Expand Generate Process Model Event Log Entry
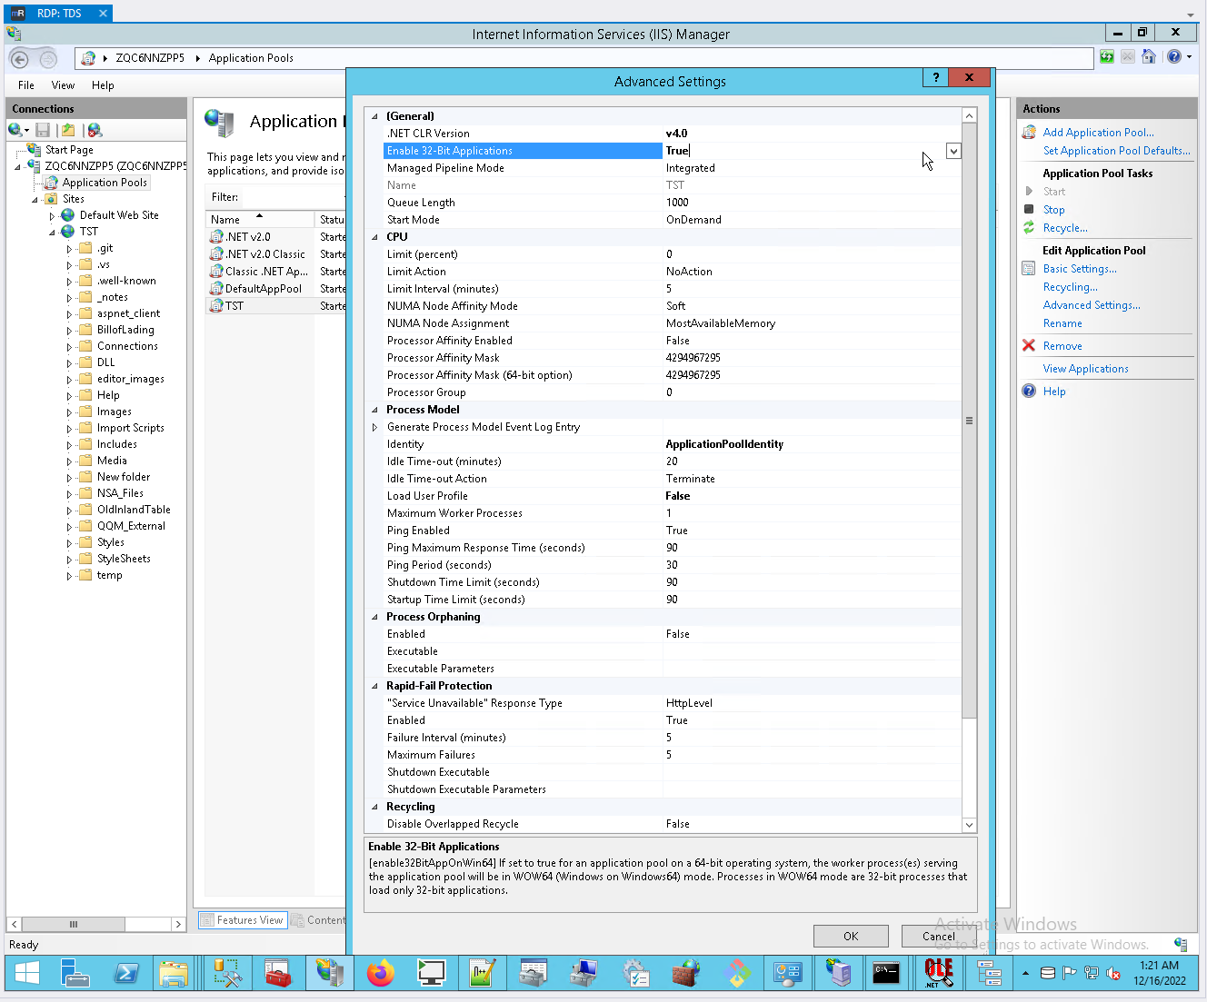This screenshot has height=1002, width=1207. pos(374,427)
